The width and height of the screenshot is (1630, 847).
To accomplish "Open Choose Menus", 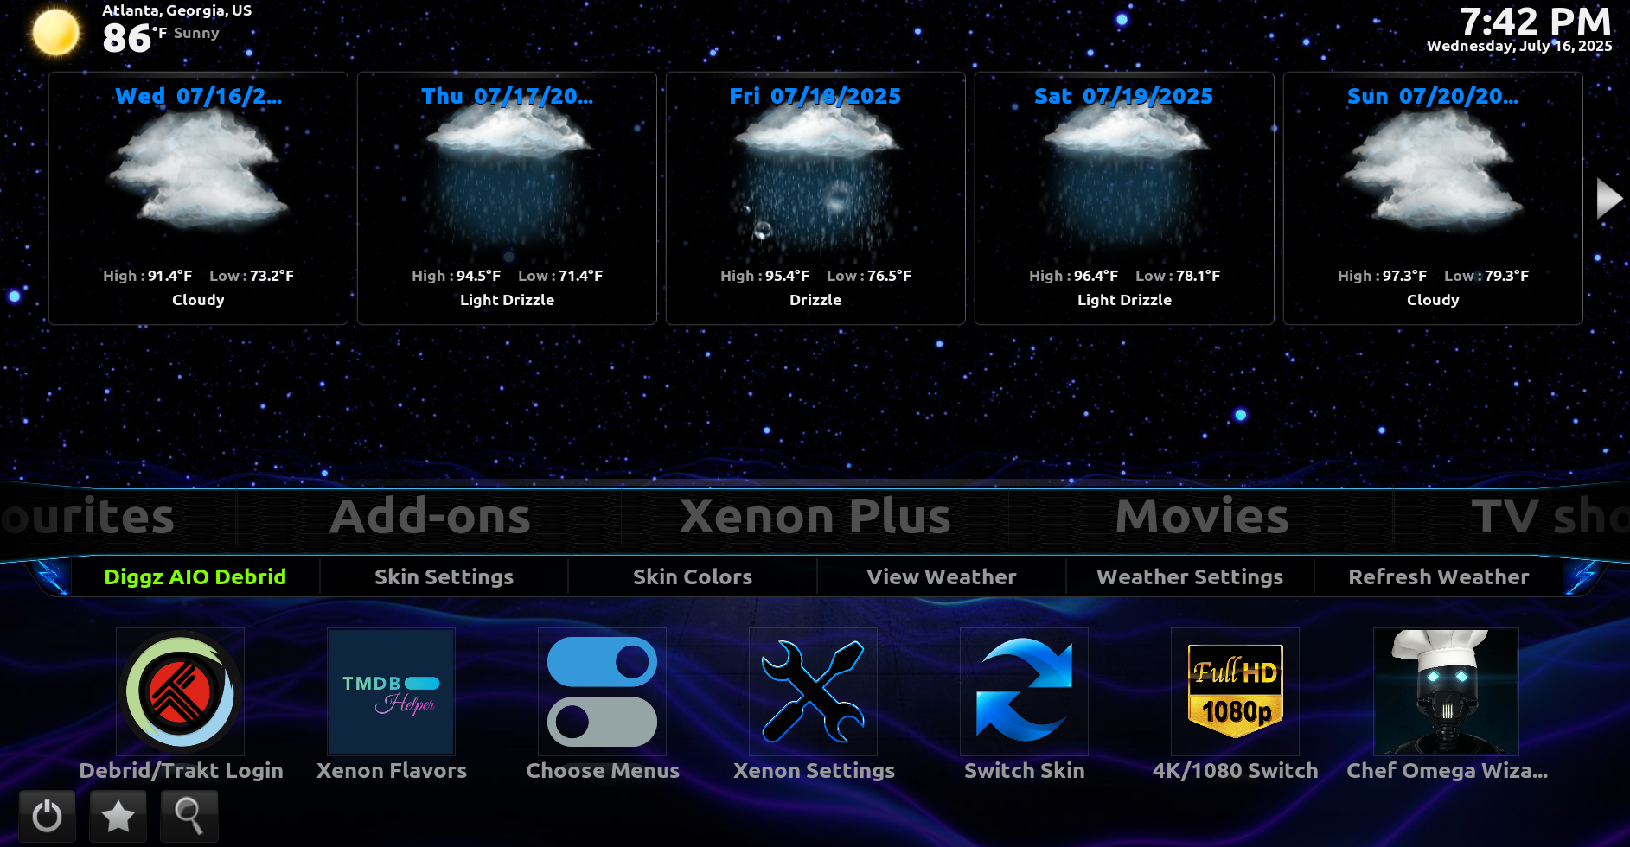I will 602,691.
